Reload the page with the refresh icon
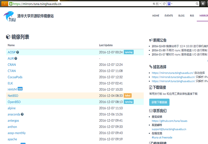The width and height of the screenshot is (208, 144). click(x=164, y=4)
